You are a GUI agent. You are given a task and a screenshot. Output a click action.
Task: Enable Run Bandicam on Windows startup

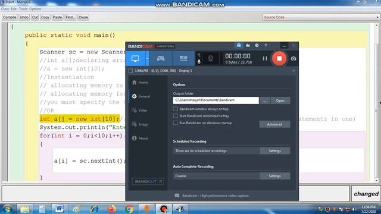175,123
